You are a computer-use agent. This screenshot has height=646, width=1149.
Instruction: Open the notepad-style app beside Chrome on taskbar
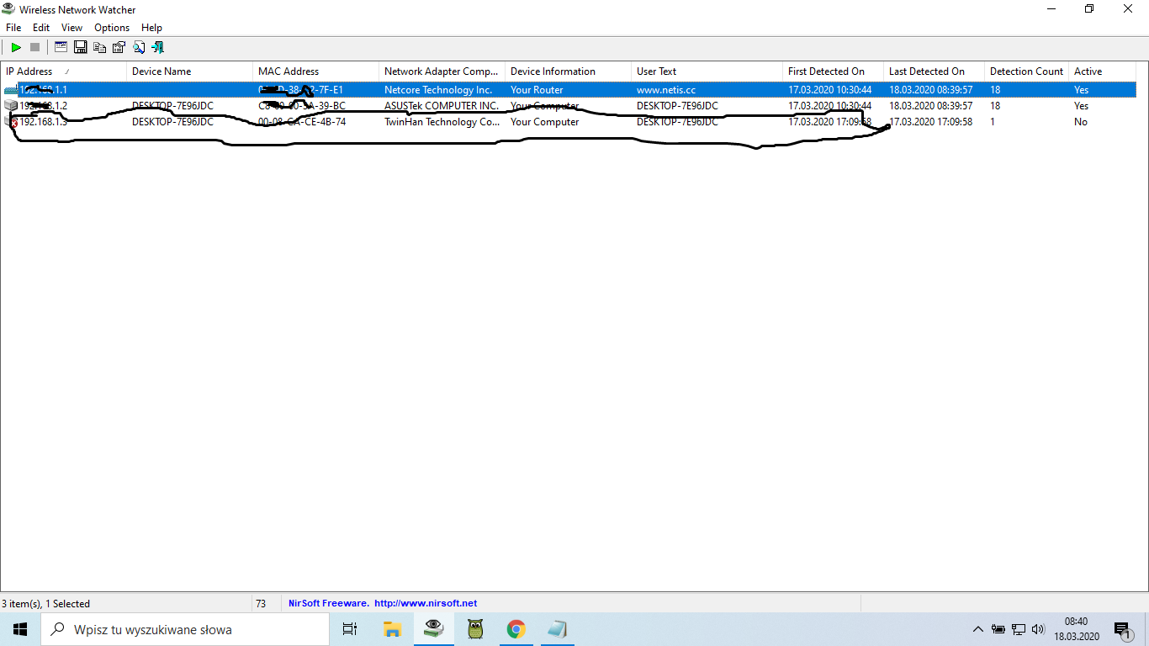pyautogui.click(x=558, y=629)
